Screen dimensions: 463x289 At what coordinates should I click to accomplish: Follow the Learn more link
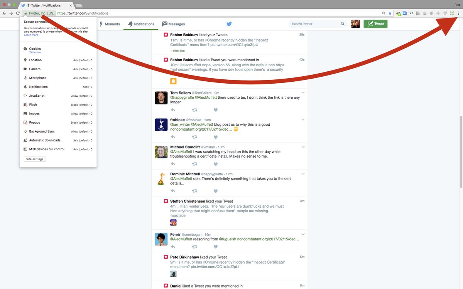pyautogui.click(x=31, y=35)
